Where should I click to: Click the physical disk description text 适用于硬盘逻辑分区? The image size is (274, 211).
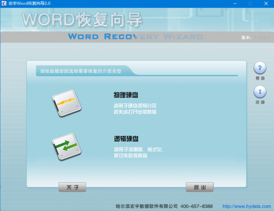point(135,105)
